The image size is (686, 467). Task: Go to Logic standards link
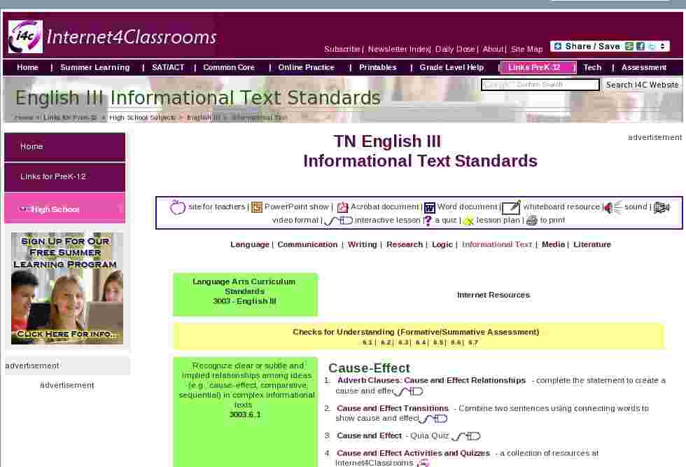click(x=442, y=244)
